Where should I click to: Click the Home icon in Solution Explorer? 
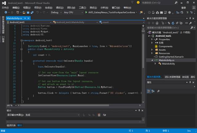pos(157,23)
